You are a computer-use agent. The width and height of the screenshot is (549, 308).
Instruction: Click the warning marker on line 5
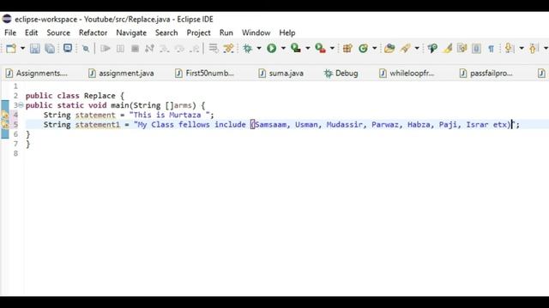[x=5, y=124]
